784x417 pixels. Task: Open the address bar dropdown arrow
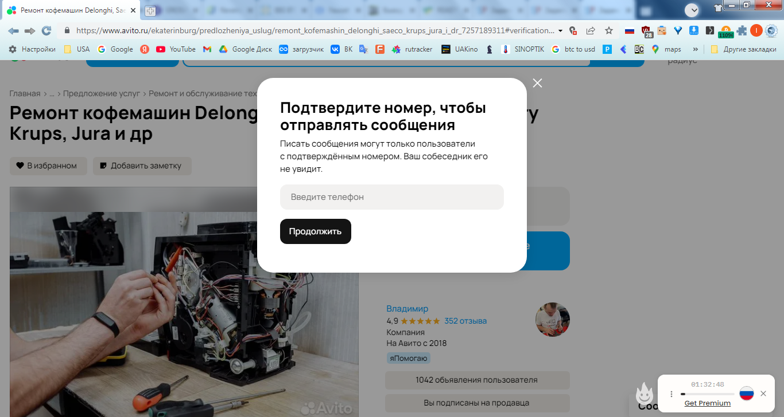(x=560, y=30)
